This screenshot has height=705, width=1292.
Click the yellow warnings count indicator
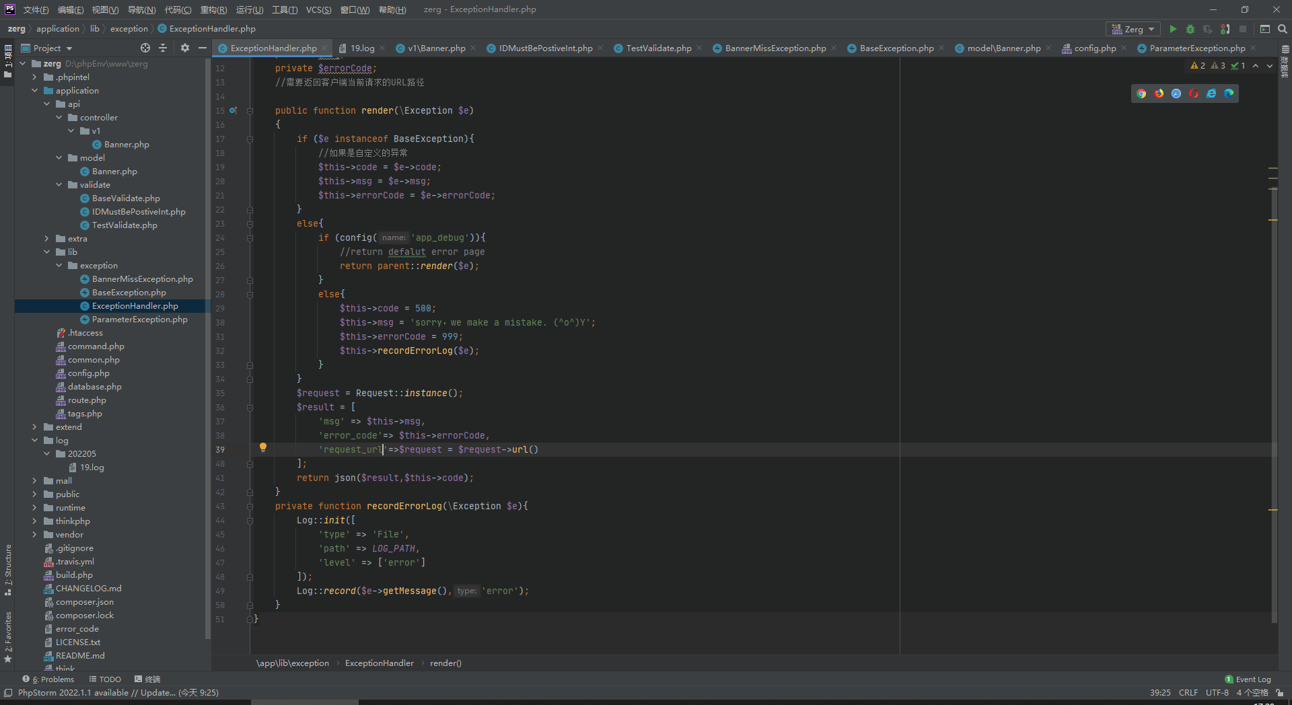coord(1198,66)
